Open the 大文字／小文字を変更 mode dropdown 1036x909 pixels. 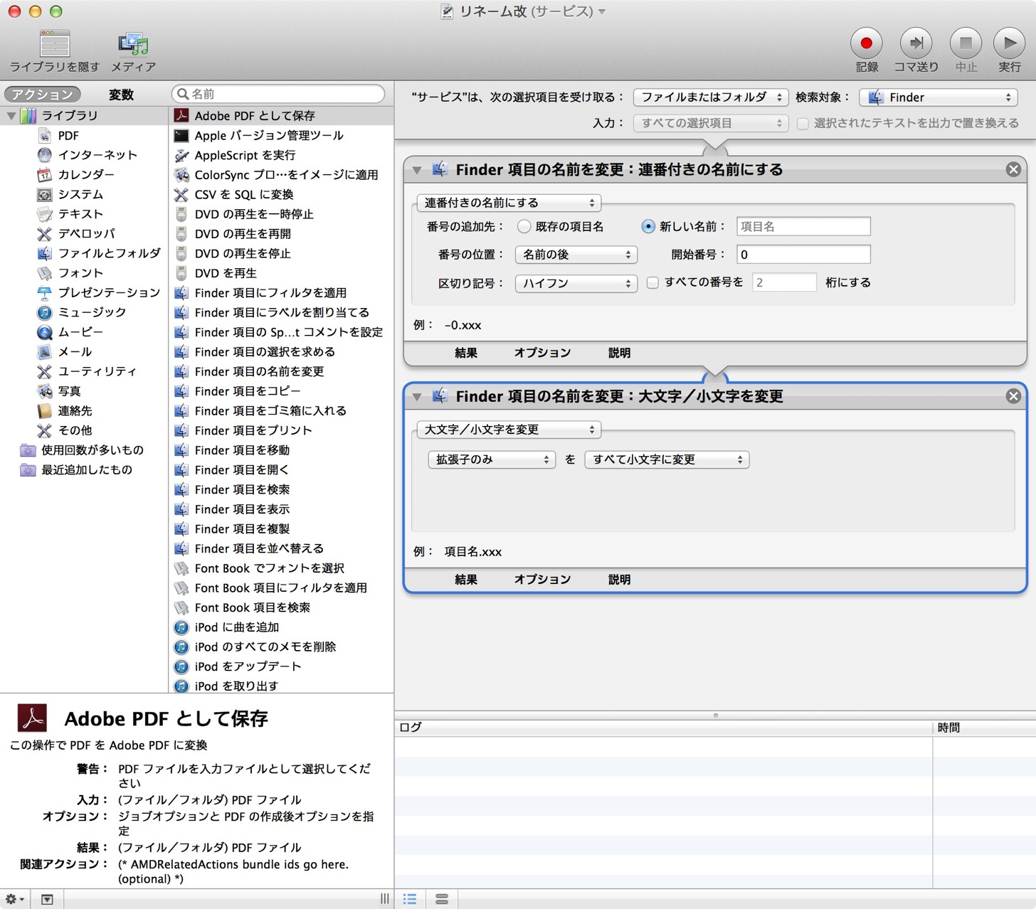(x=509, y=430)
